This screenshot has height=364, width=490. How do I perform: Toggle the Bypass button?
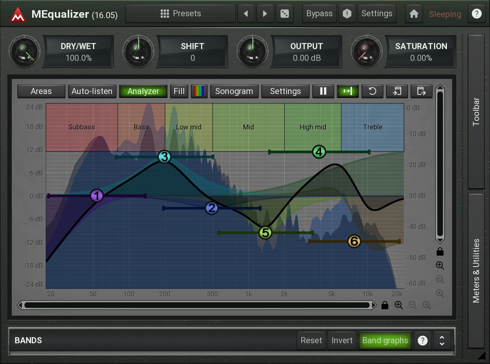point(319,14)
